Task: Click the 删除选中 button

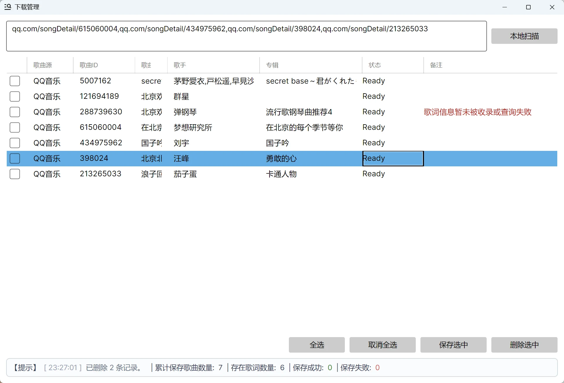Action: coord(524,345)
